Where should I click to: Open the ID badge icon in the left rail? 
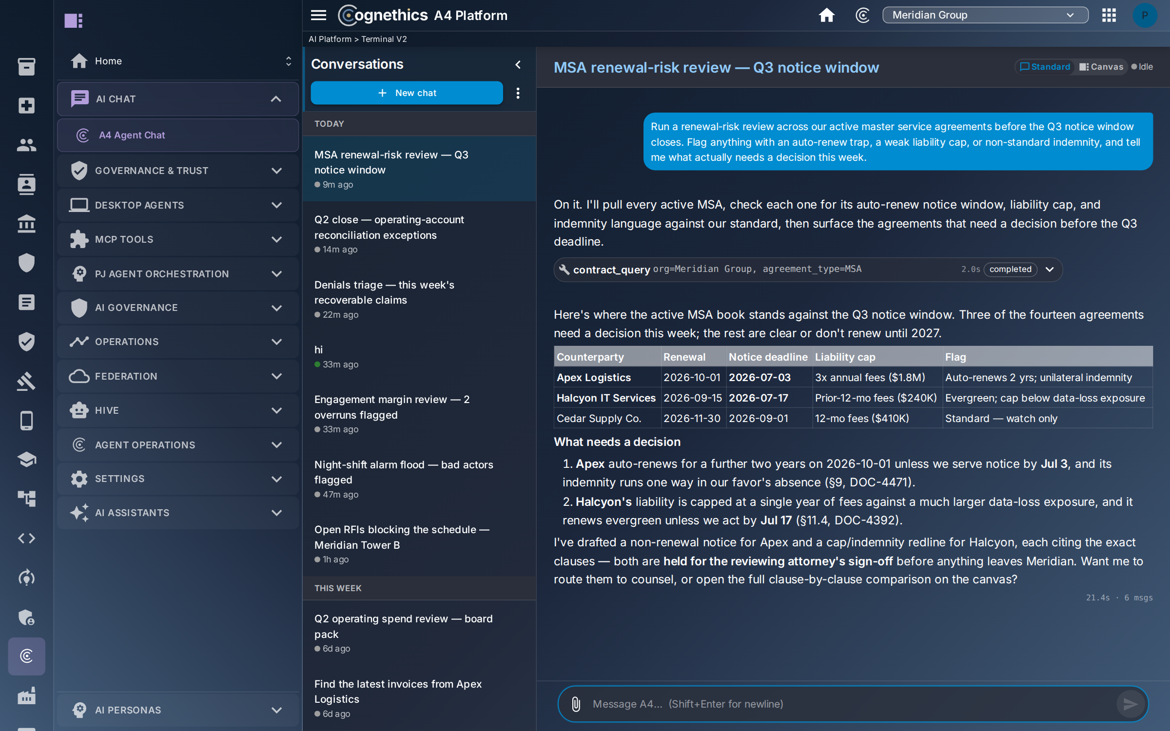click(x=26, y=184)
